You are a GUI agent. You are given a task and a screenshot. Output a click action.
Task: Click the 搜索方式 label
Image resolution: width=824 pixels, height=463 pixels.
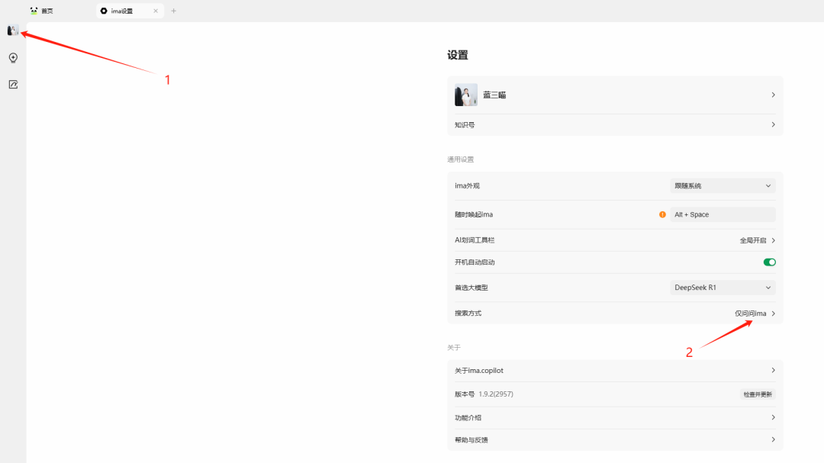468,313
